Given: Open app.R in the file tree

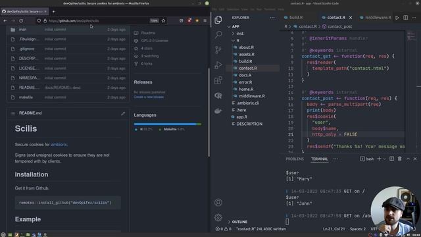Looking at the screenshot, I should 241,117.
